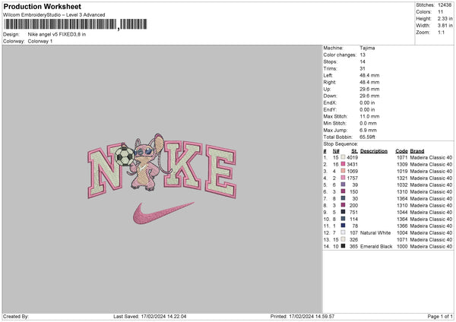Select the Left value 48.4 mm
Image resolution: width=456 pixels, height=322 pixels.
pyautogui.click(x=369, y=75)
